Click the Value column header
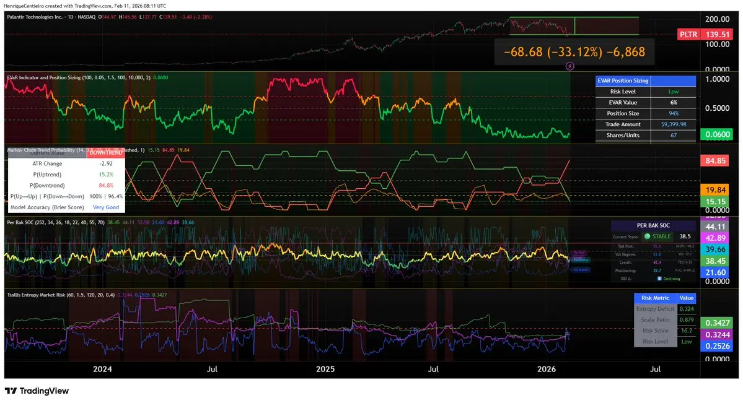The width and height of the screenshot is (743, 403). click(686, 298)
